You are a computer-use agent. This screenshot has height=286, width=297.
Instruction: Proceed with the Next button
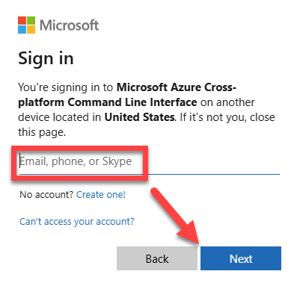pyautogui.click(x=241, y=258)
